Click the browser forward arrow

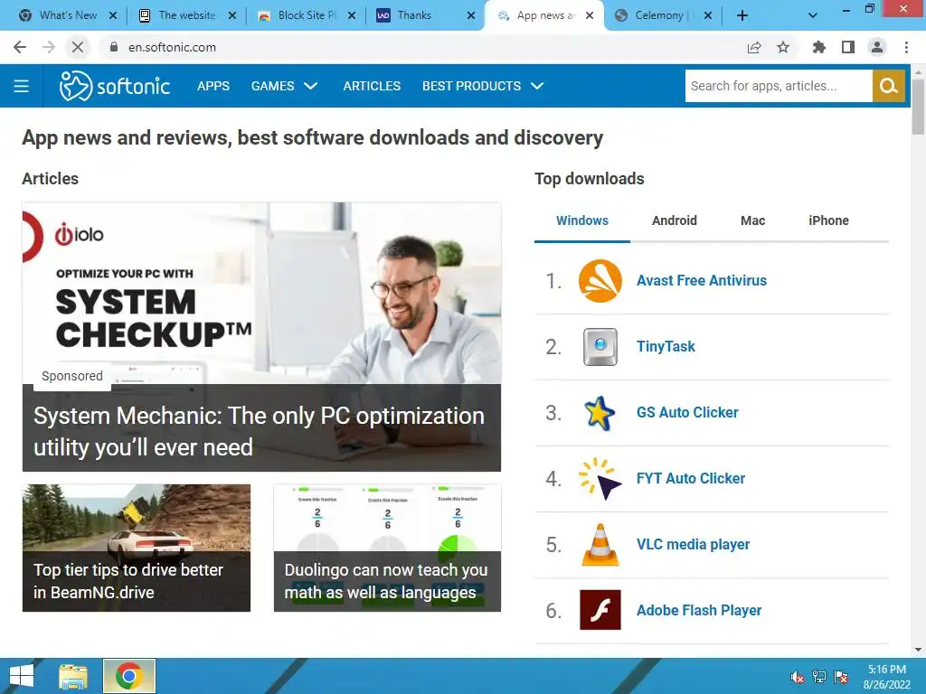(49, 47)
